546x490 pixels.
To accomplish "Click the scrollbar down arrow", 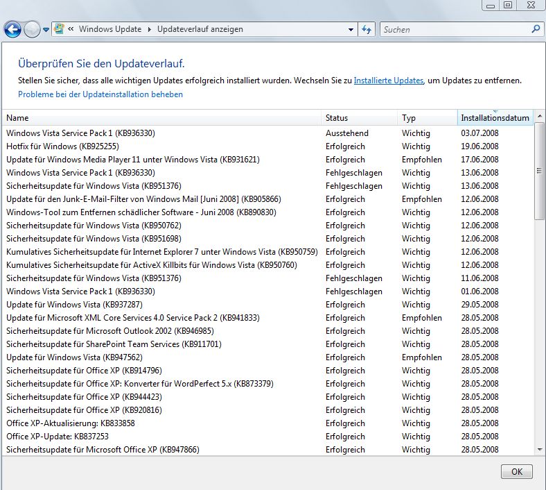I will tap(539, 450).
